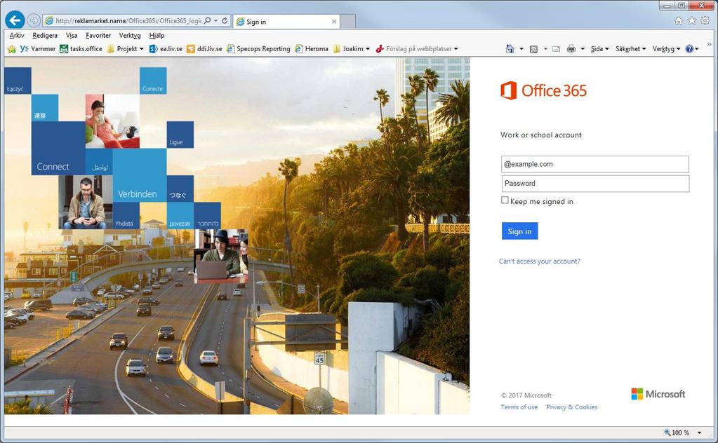718x443 pixels.
Task: Open the Specops Reporting favorite
Action: pyautogui.click(x=258, y=49)
